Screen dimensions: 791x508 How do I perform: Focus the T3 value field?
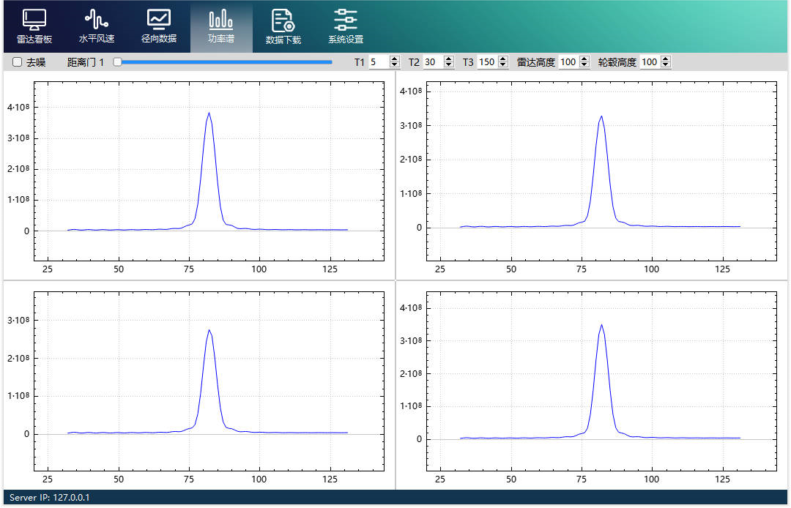pyautogui.click(x=488, y=62)
